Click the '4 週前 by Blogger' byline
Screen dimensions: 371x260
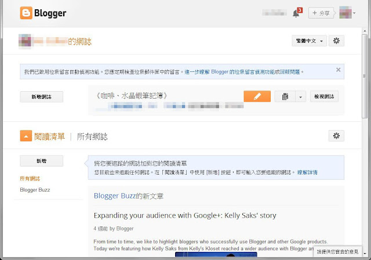114,229
